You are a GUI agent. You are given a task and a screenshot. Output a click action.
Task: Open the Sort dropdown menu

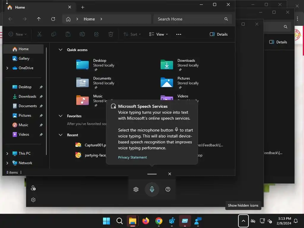tap(132, 34)
